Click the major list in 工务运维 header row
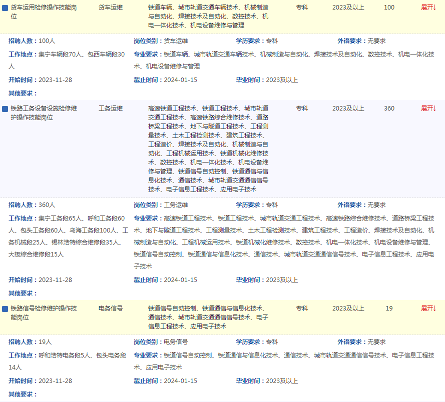The height and width of the screenshot is (402, 445). (208, 148)
